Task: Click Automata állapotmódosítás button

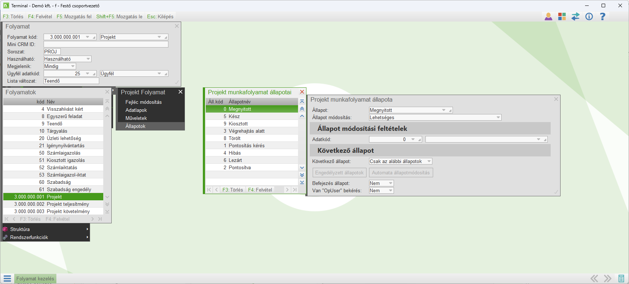Action: click(401, 173)
